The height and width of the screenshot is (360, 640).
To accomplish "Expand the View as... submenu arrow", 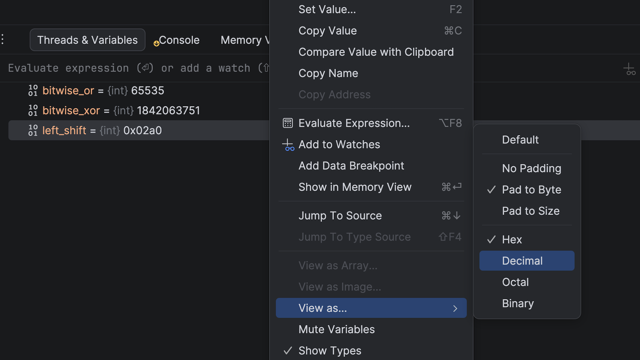I will 455,308.
